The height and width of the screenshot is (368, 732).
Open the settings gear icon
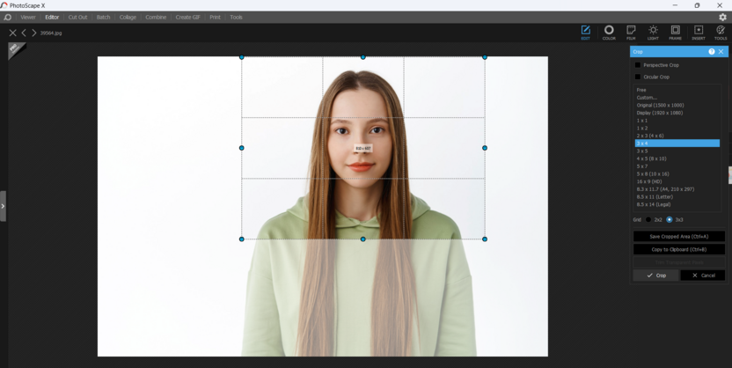722,18
